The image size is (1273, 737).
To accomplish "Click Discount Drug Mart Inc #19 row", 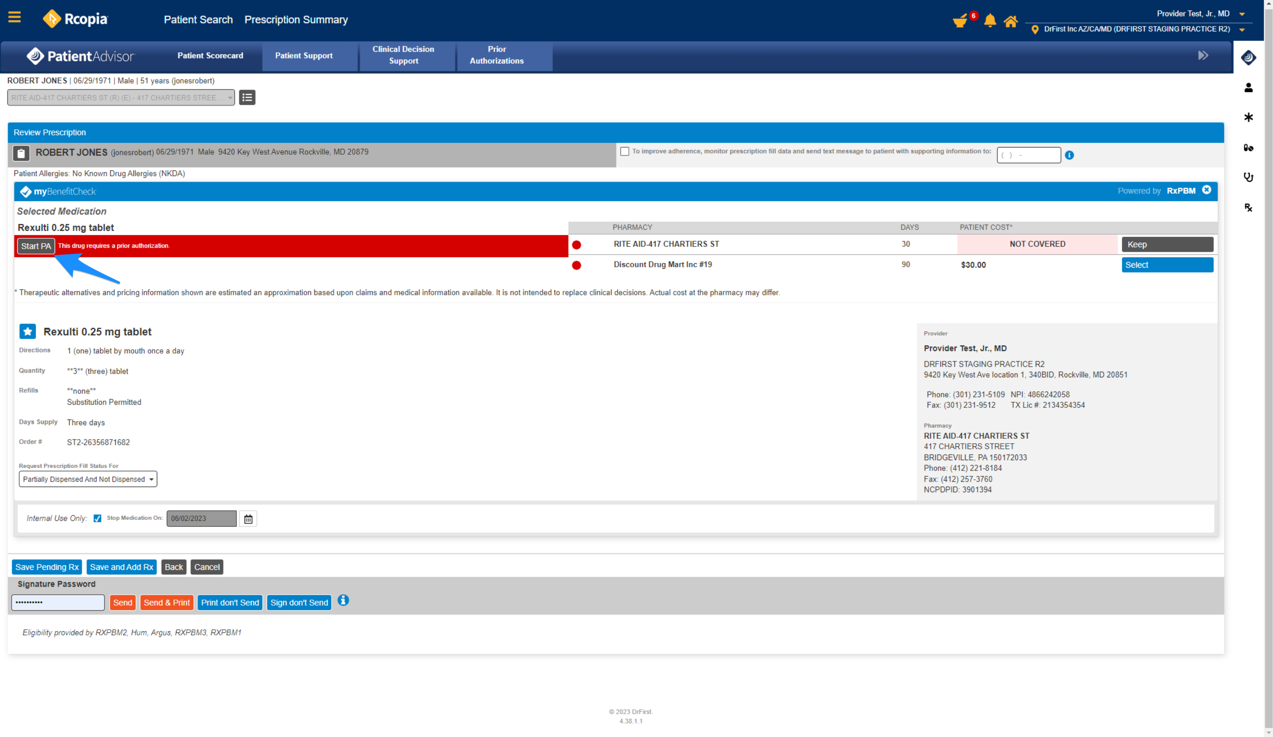I will (x=662, y=265).
